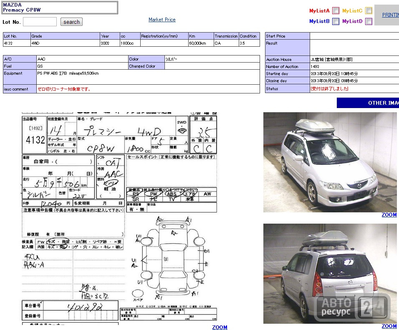
Task: Click the MyListA label
Action: point(319,11)
